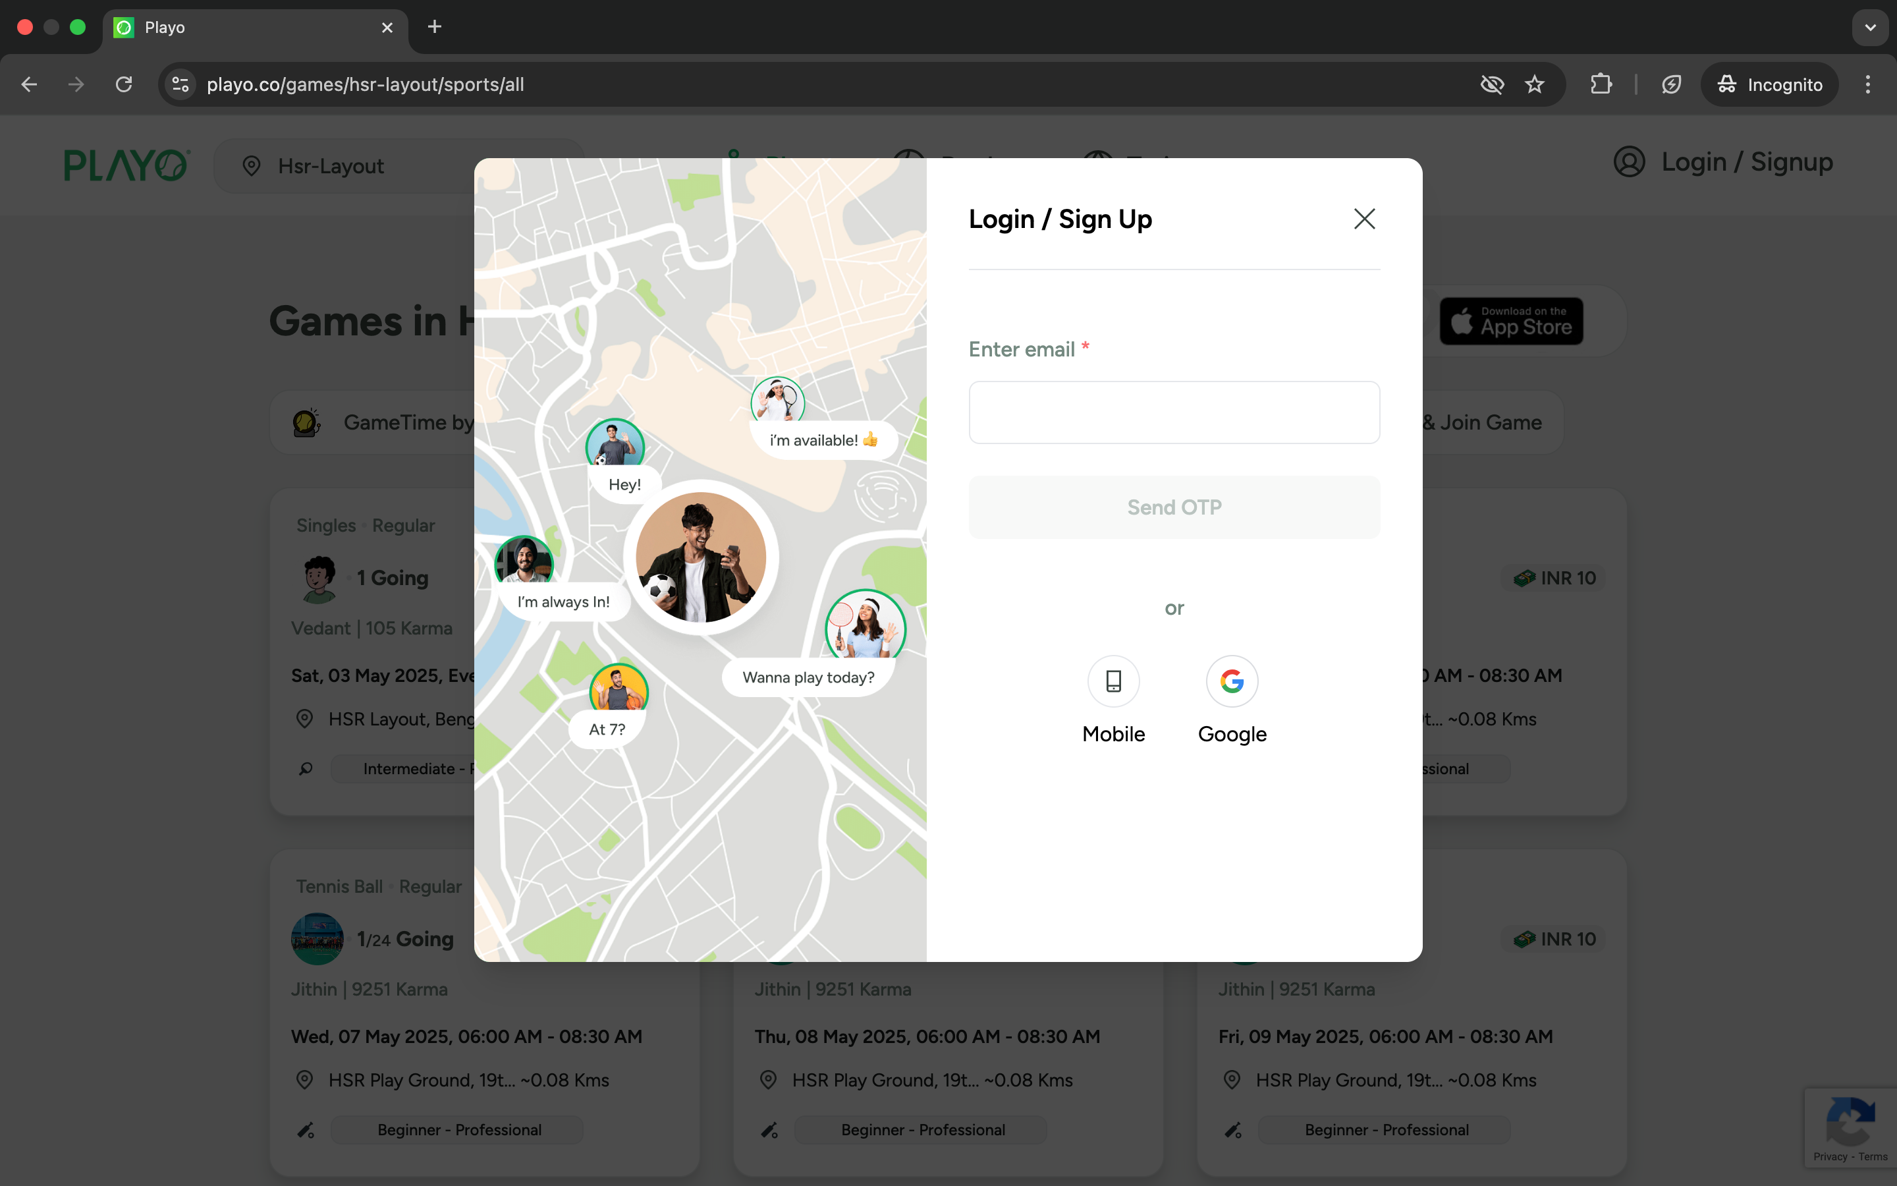
Task: Click Beginner - Professional tag on Fri card
Action: pyautogui.click(x=1386, y=1129)
